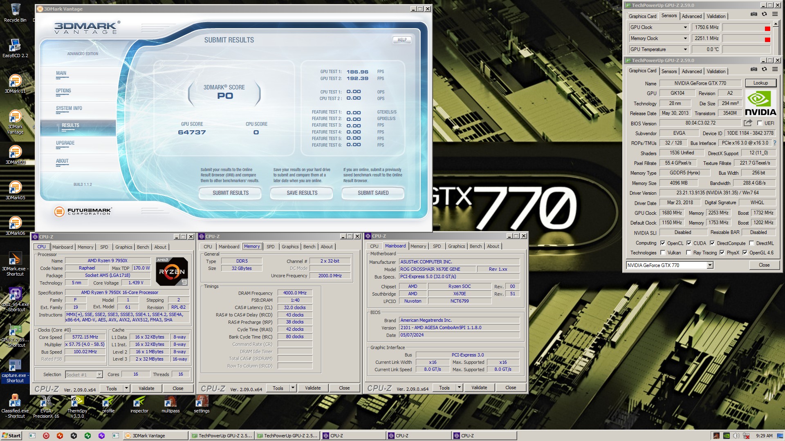785x441 pixels.
Task: Switch to 3DMark Vantage taskbar button
Action: click(x=155, y=436)
